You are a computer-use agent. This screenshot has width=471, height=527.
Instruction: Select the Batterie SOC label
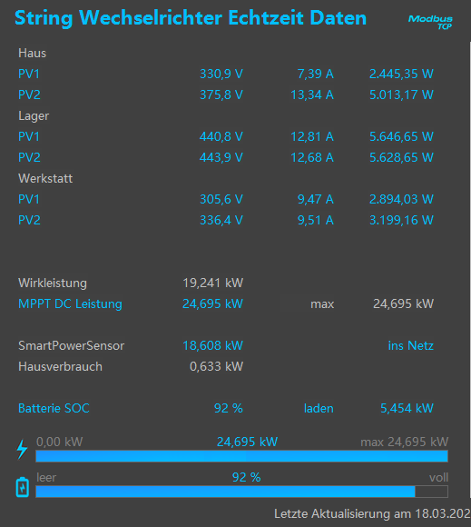click(x=54, y=408)
